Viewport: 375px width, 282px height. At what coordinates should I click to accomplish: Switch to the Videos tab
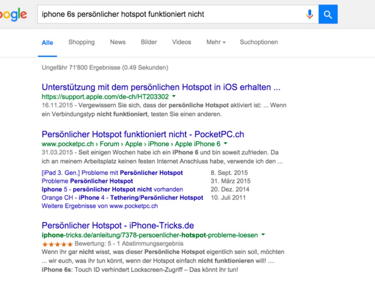pos(181,42)
